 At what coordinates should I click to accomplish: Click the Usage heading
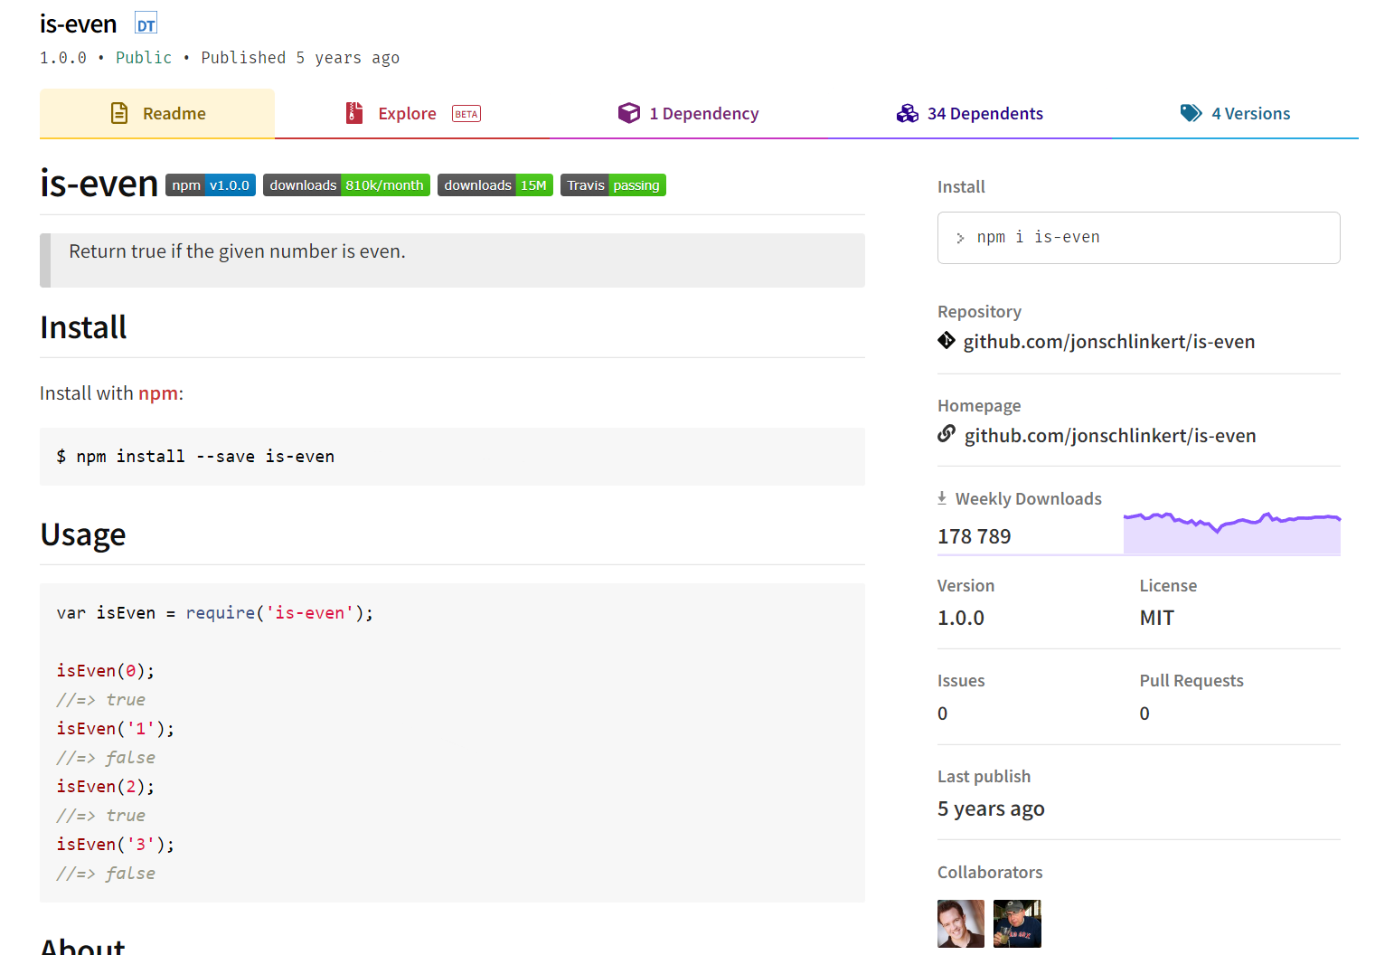83,534
